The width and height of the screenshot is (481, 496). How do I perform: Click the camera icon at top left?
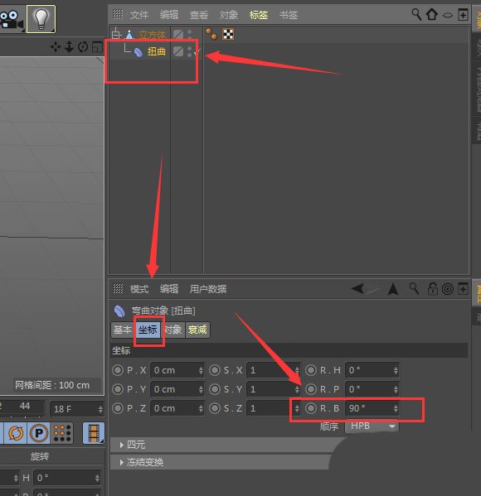click(11, 20)
